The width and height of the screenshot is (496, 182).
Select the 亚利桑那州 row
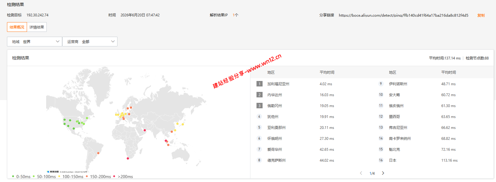(x=311, y=128)
